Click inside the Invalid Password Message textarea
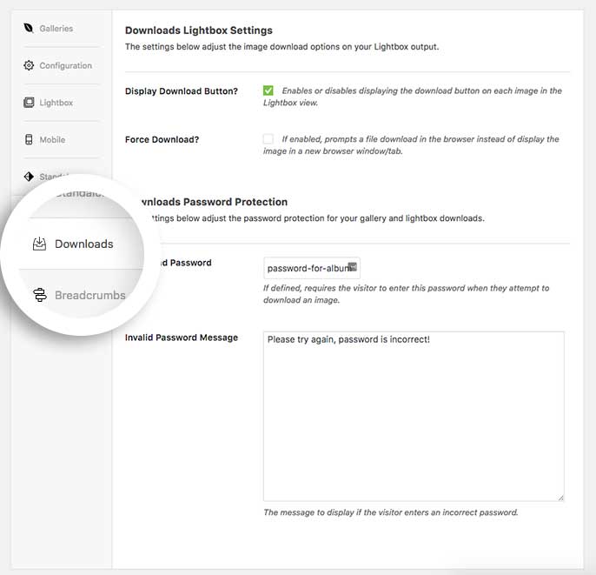Screen dimensions: 596x575 coord(414,417)
